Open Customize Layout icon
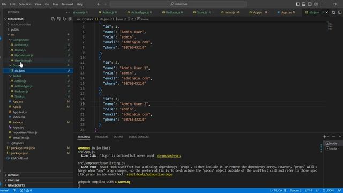Screen dimensions: 343x193 click(x=316, y=4)
